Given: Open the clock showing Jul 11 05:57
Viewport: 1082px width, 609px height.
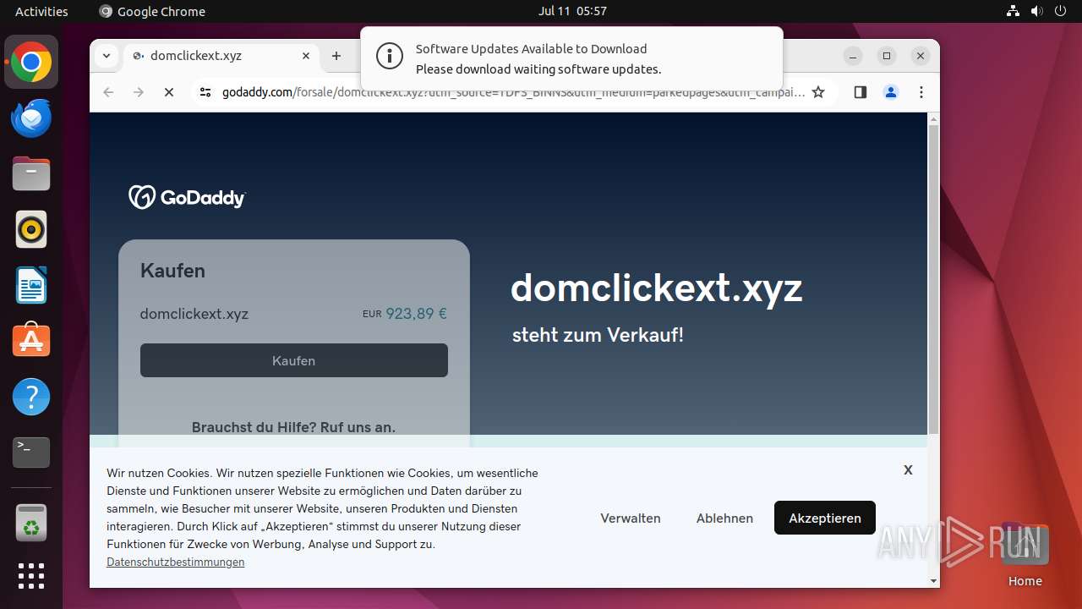Looking at the screenshot, I should pyautogui.click(x=572, y=11).
